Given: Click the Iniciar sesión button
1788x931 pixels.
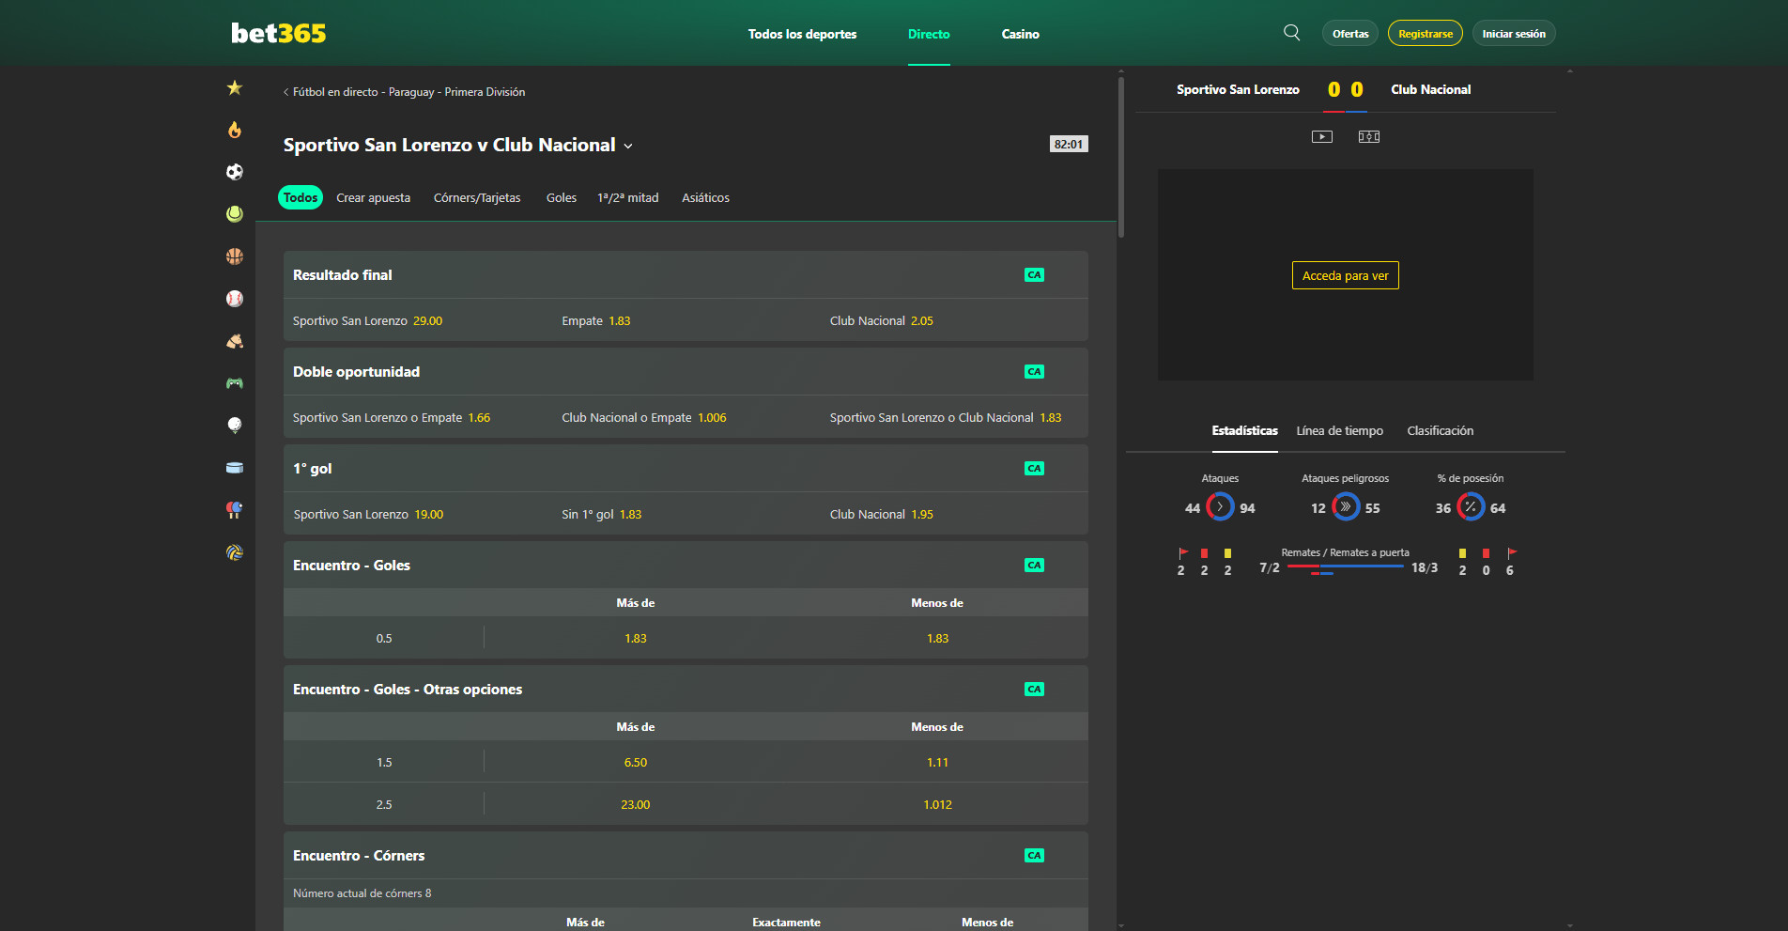Looking at the screenshot, I should (1514, 34).
